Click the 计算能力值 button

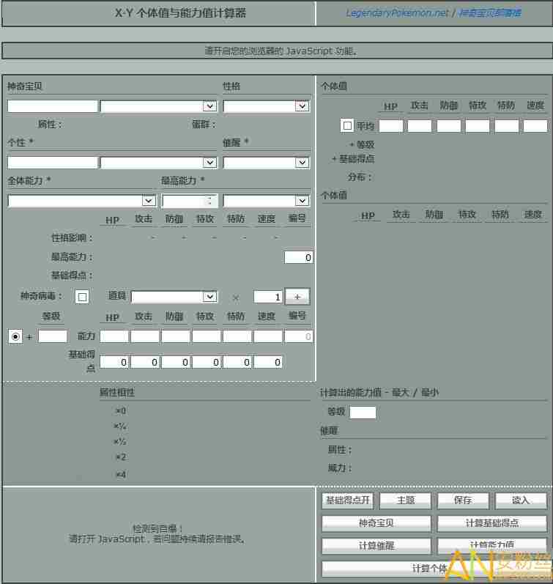[492, 546]
